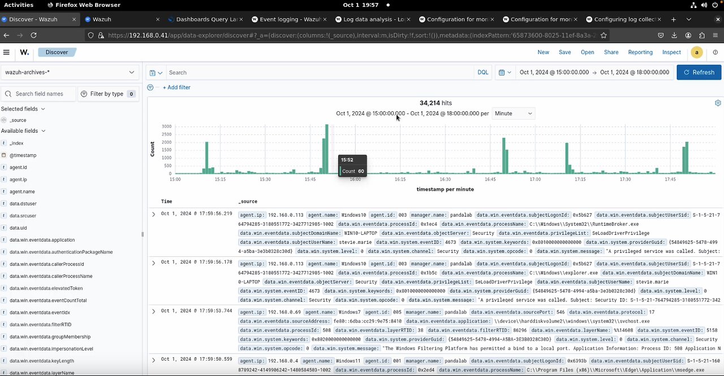The width and height of the screenshot is (724, 376).
Task: Open system volume indicator
Action: click(704, 5)
